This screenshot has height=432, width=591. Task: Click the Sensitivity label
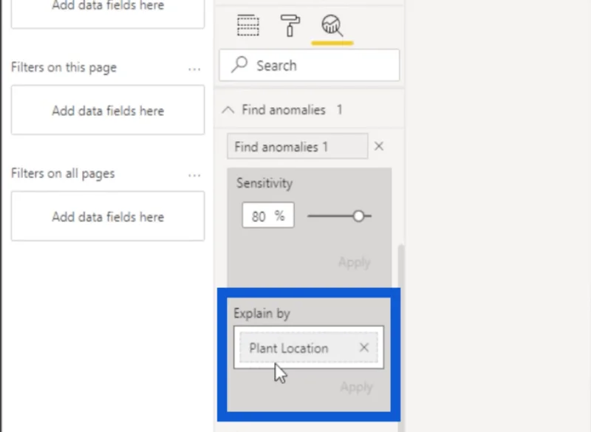[x=264, y=183]
